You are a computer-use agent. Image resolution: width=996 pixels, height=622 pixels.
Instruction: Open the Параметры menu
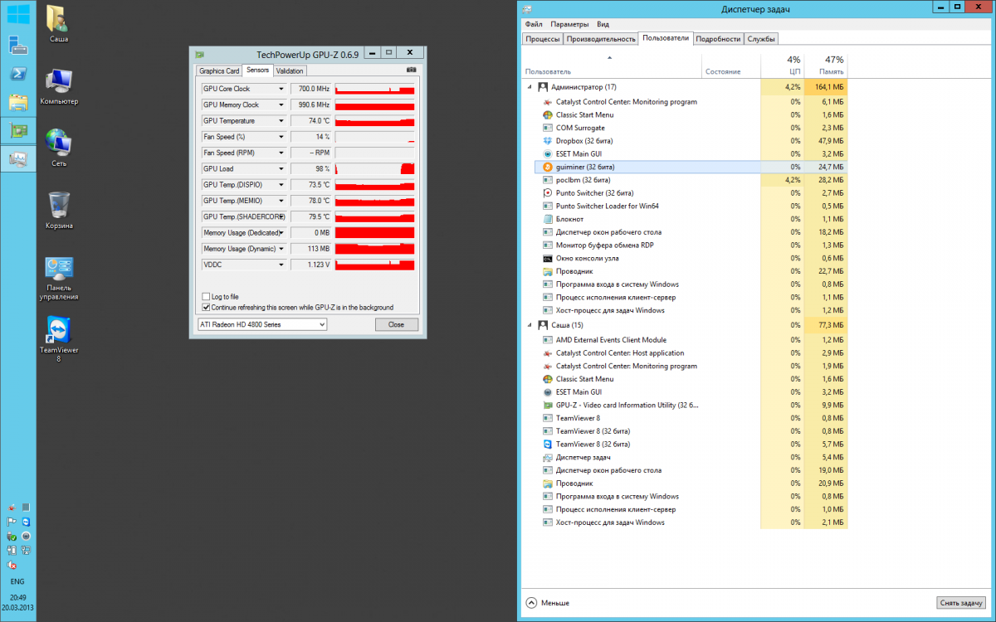coord(569,25)
